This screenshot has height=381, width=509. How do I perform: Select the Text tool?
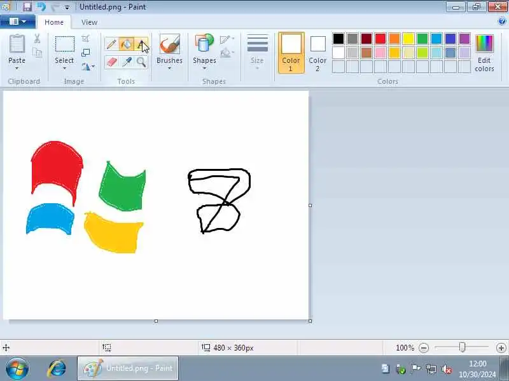(141, 44)
